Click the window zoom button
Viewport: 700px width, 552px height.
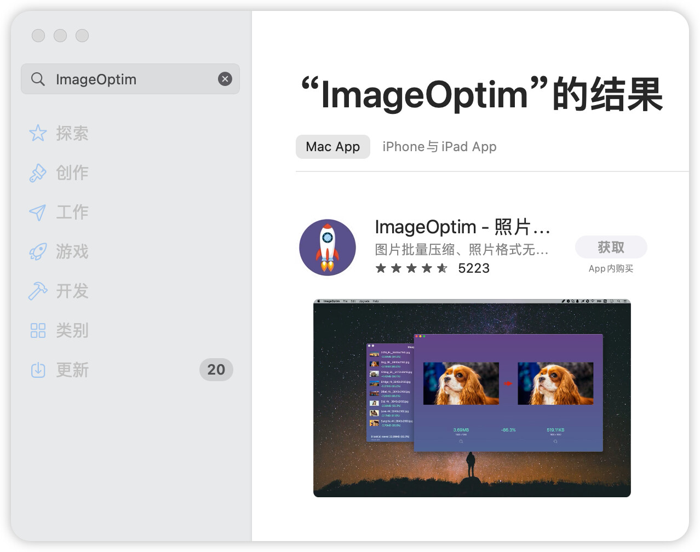82,36
